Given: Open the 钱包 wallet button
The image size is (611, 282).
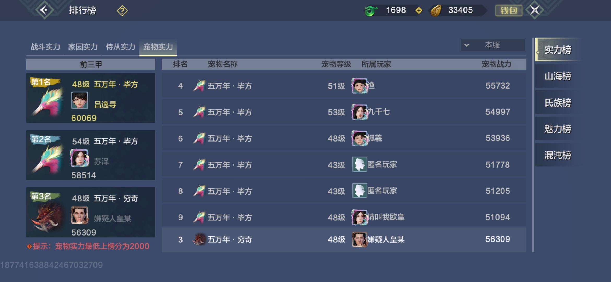Looking at the screenshot, I should pos(509,10).
